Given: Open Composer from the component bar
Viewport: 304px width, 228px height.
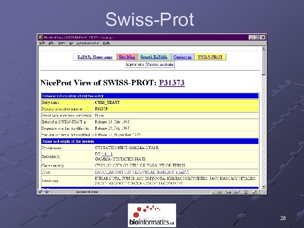Looking at the screenshot, I should point(254,192).
